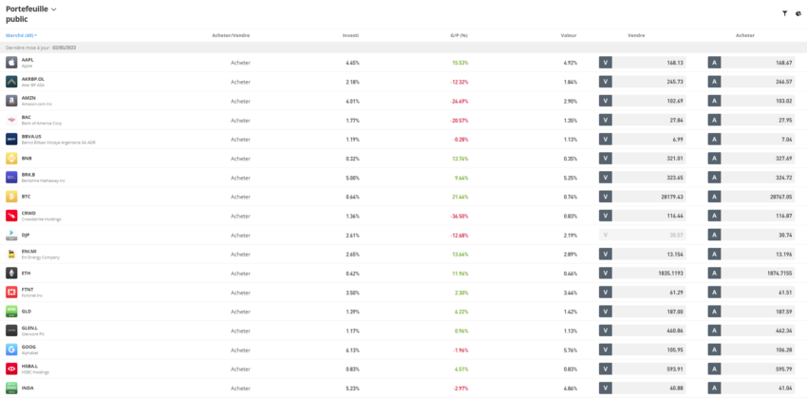Click the BBVA.US logo icon
This screenshot has width=807, height=398.
click(11, 139)
